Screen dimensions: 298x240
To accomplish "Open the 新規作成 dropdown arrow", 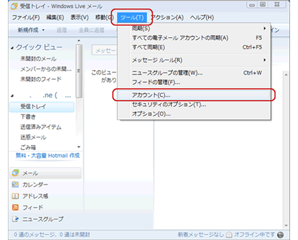I will 43,30.
